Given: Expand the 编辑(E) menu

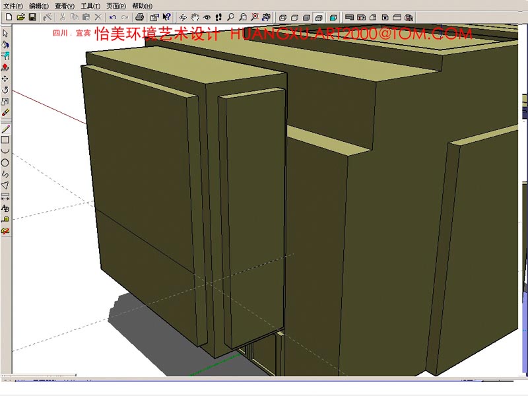Looking at the screenshot, I should tap(39, 6).
